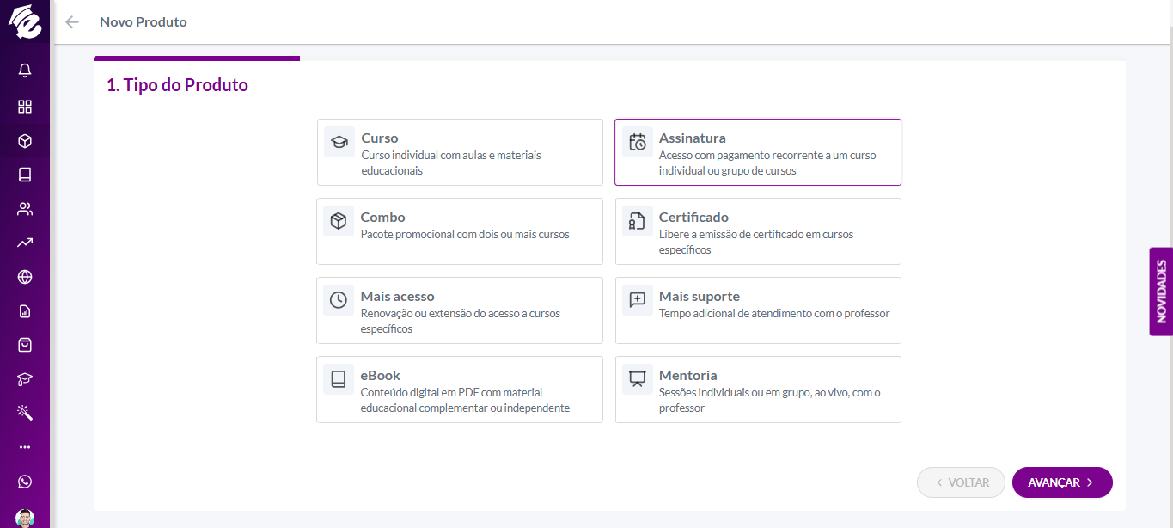1173x528 pixels.
Task: Open the dashboard grid icon in sidebar
Action: 25,107
